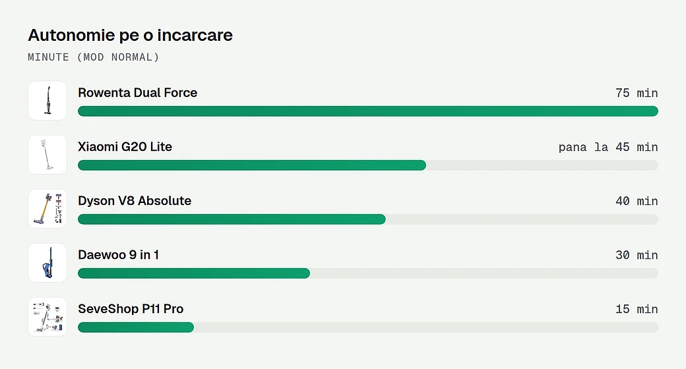The width and height of the screenshot is (686, 369).
Task: Open the Xiaomi G20 Lite product thumbnail
Action: pos(47,155)
